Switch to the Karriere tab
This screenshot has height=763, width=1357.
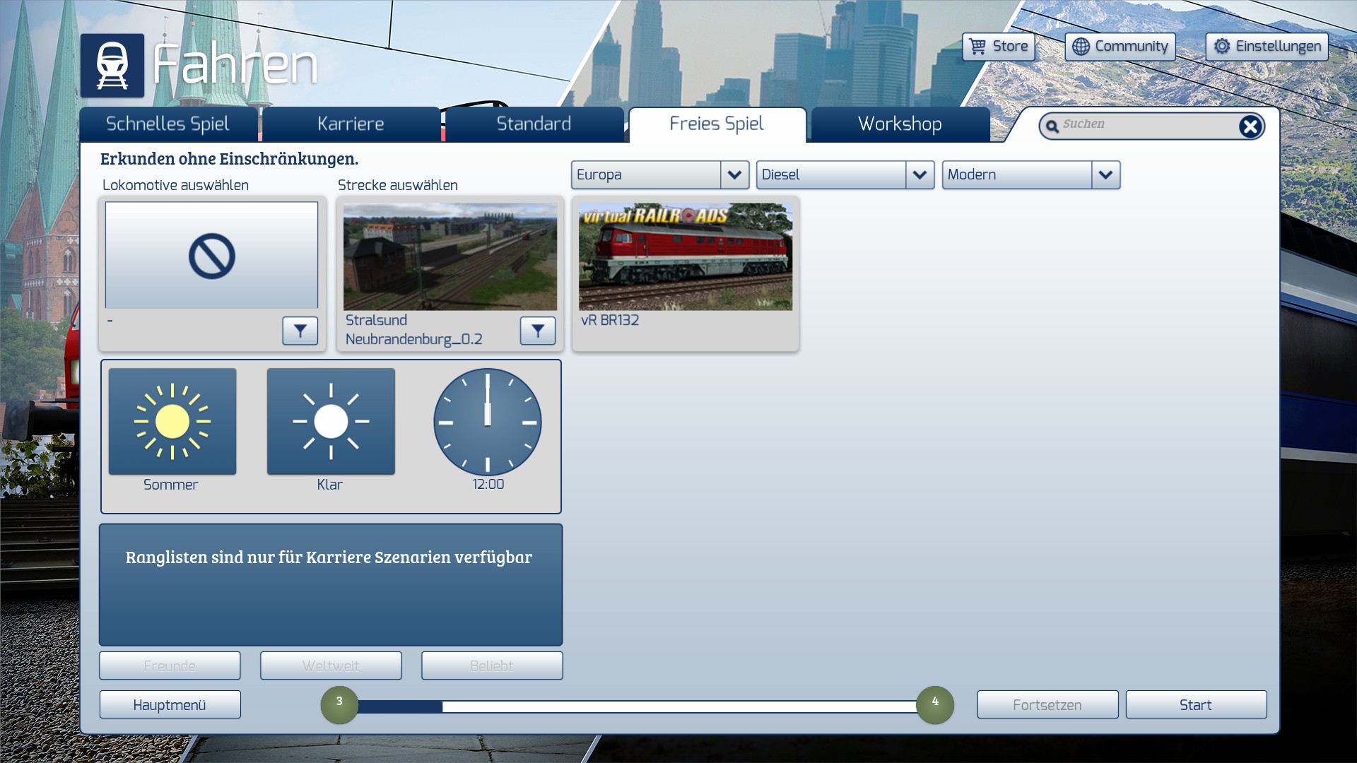[351, 124]
